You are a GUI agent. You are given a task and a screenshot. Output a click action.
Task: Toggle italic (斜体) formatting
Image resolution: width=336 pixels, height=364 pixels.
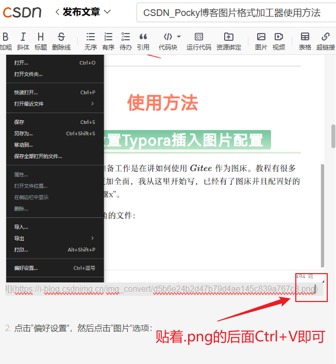[x=23, y=41]
